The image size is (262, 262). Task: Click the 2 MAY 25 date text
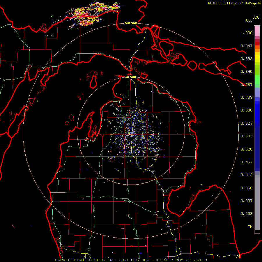[181, 260]
